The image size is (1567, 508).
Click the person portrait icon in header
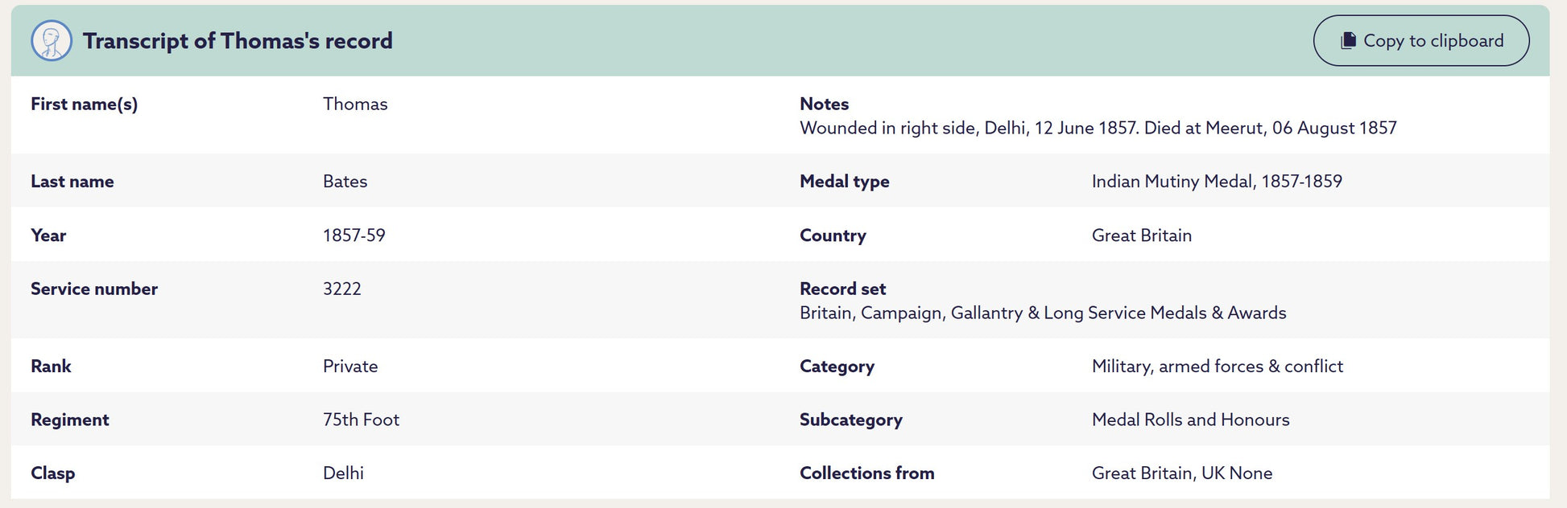pos(52,41)
